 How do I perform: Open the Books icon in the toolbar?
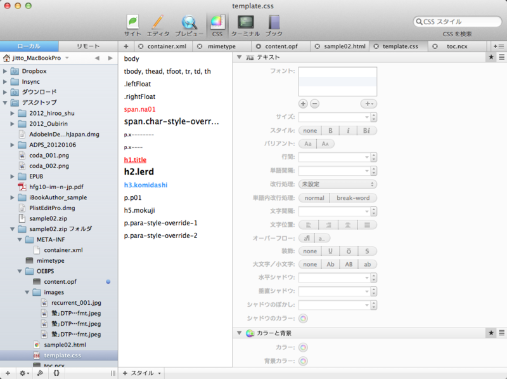[x=274, y=22]
